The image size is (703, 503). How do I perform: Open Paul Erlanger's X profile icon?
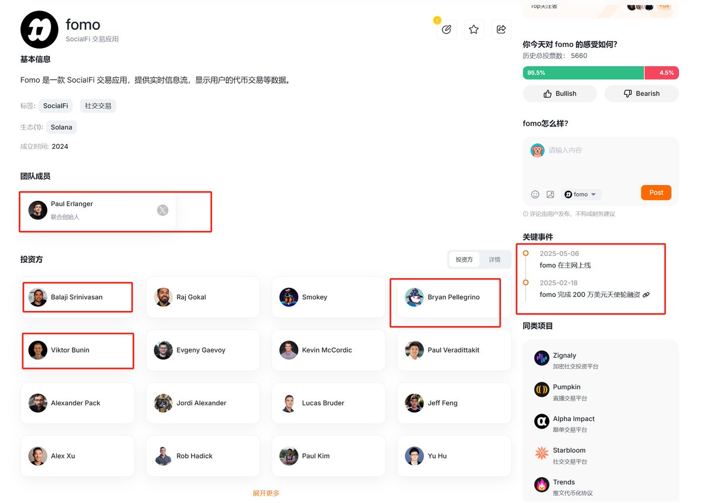point(163,210)
